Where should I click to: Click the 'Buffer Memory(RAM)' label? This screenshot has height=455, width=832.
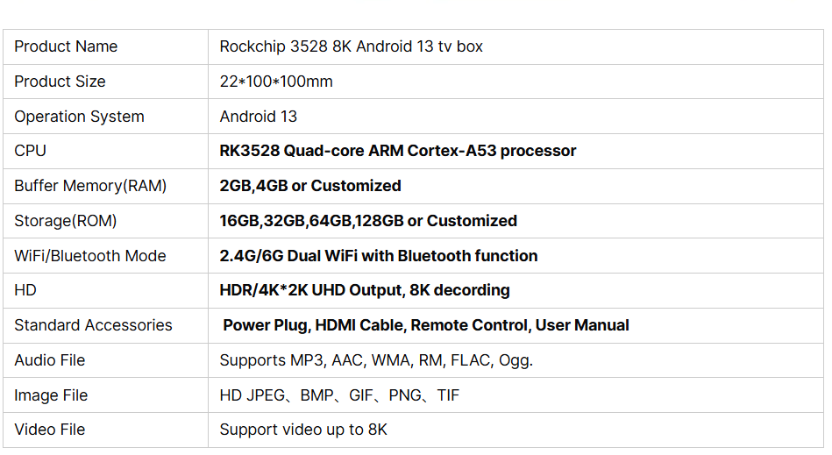click(x=90, y=186)
